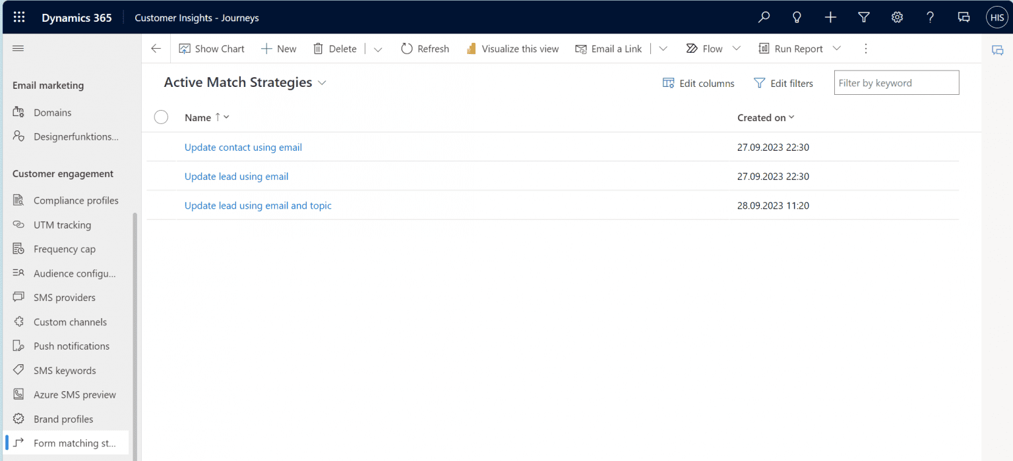This screenshot has height=461, width=1013.
Task: Open the Update lead using email and topic record
Action: click(x=258, y=205)
